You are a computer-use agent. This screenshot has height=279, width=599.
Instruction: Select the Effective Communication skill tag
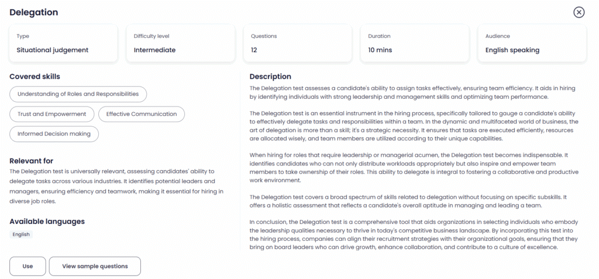coord(142,114)
